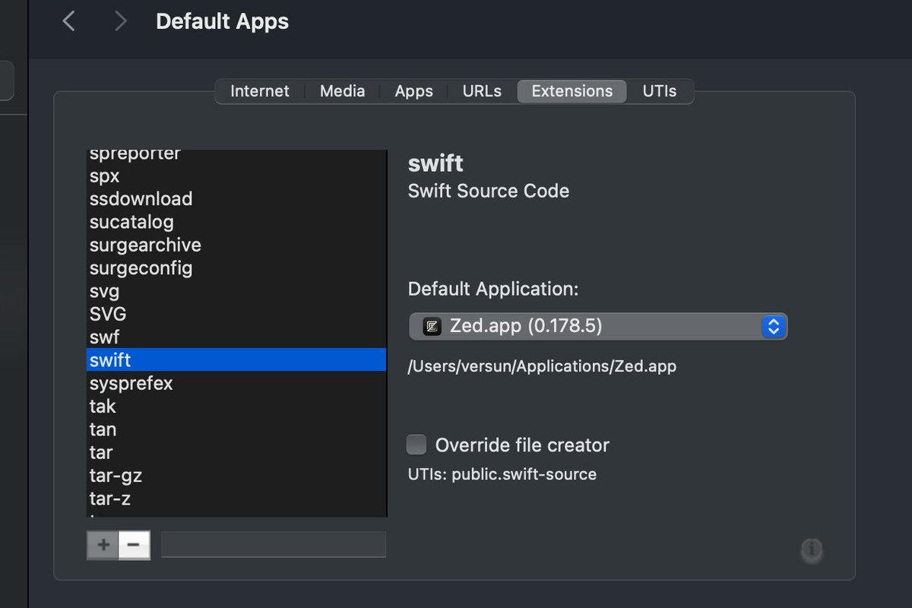Select the Extensions tab
This screenshot has height=608, width=912.
[572, 91]
